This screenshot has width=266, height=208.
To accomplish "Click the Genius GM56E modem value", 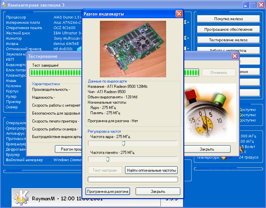I will [x=66, y=44].
